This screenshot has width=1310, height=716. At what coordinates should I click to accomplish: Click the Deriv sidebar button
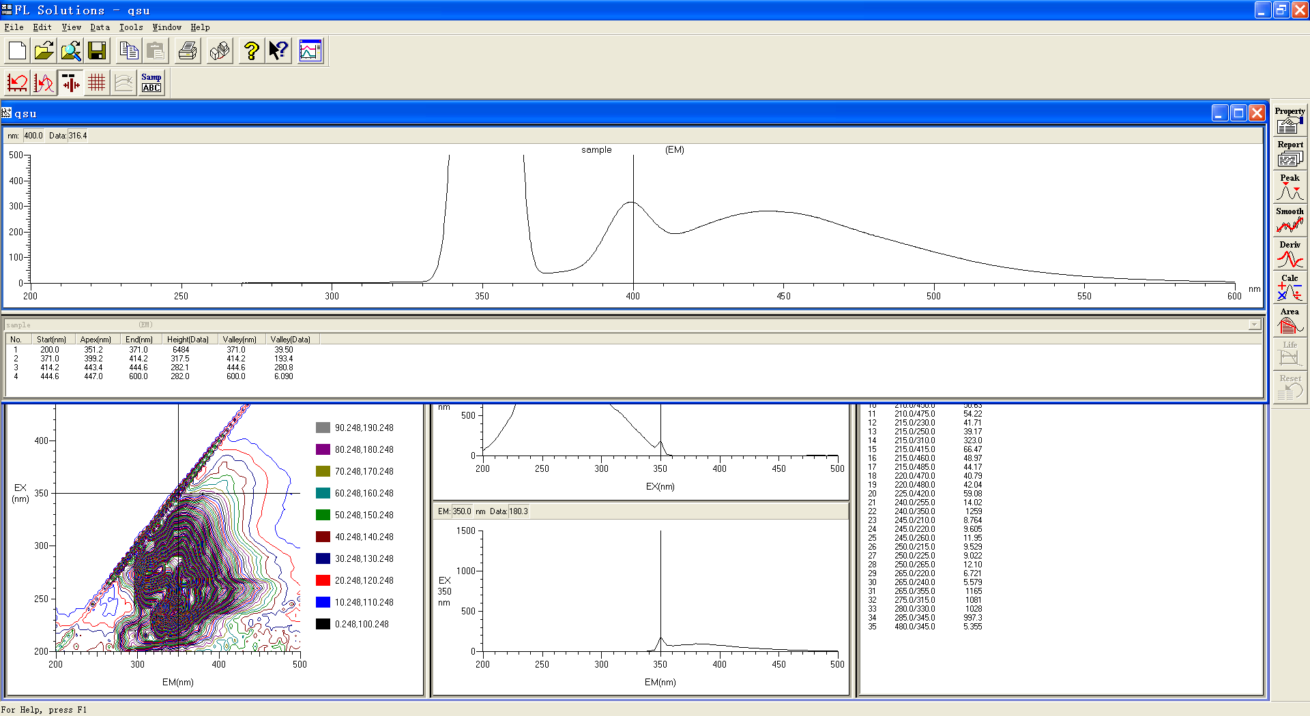1290,254
